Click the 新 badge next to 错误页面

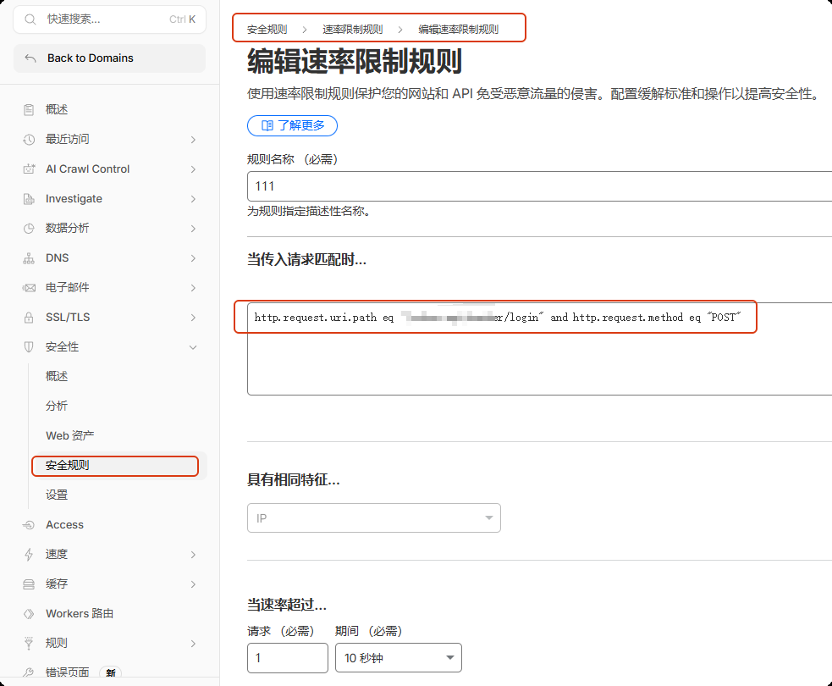pyautogui.click(x=110, y=672)
